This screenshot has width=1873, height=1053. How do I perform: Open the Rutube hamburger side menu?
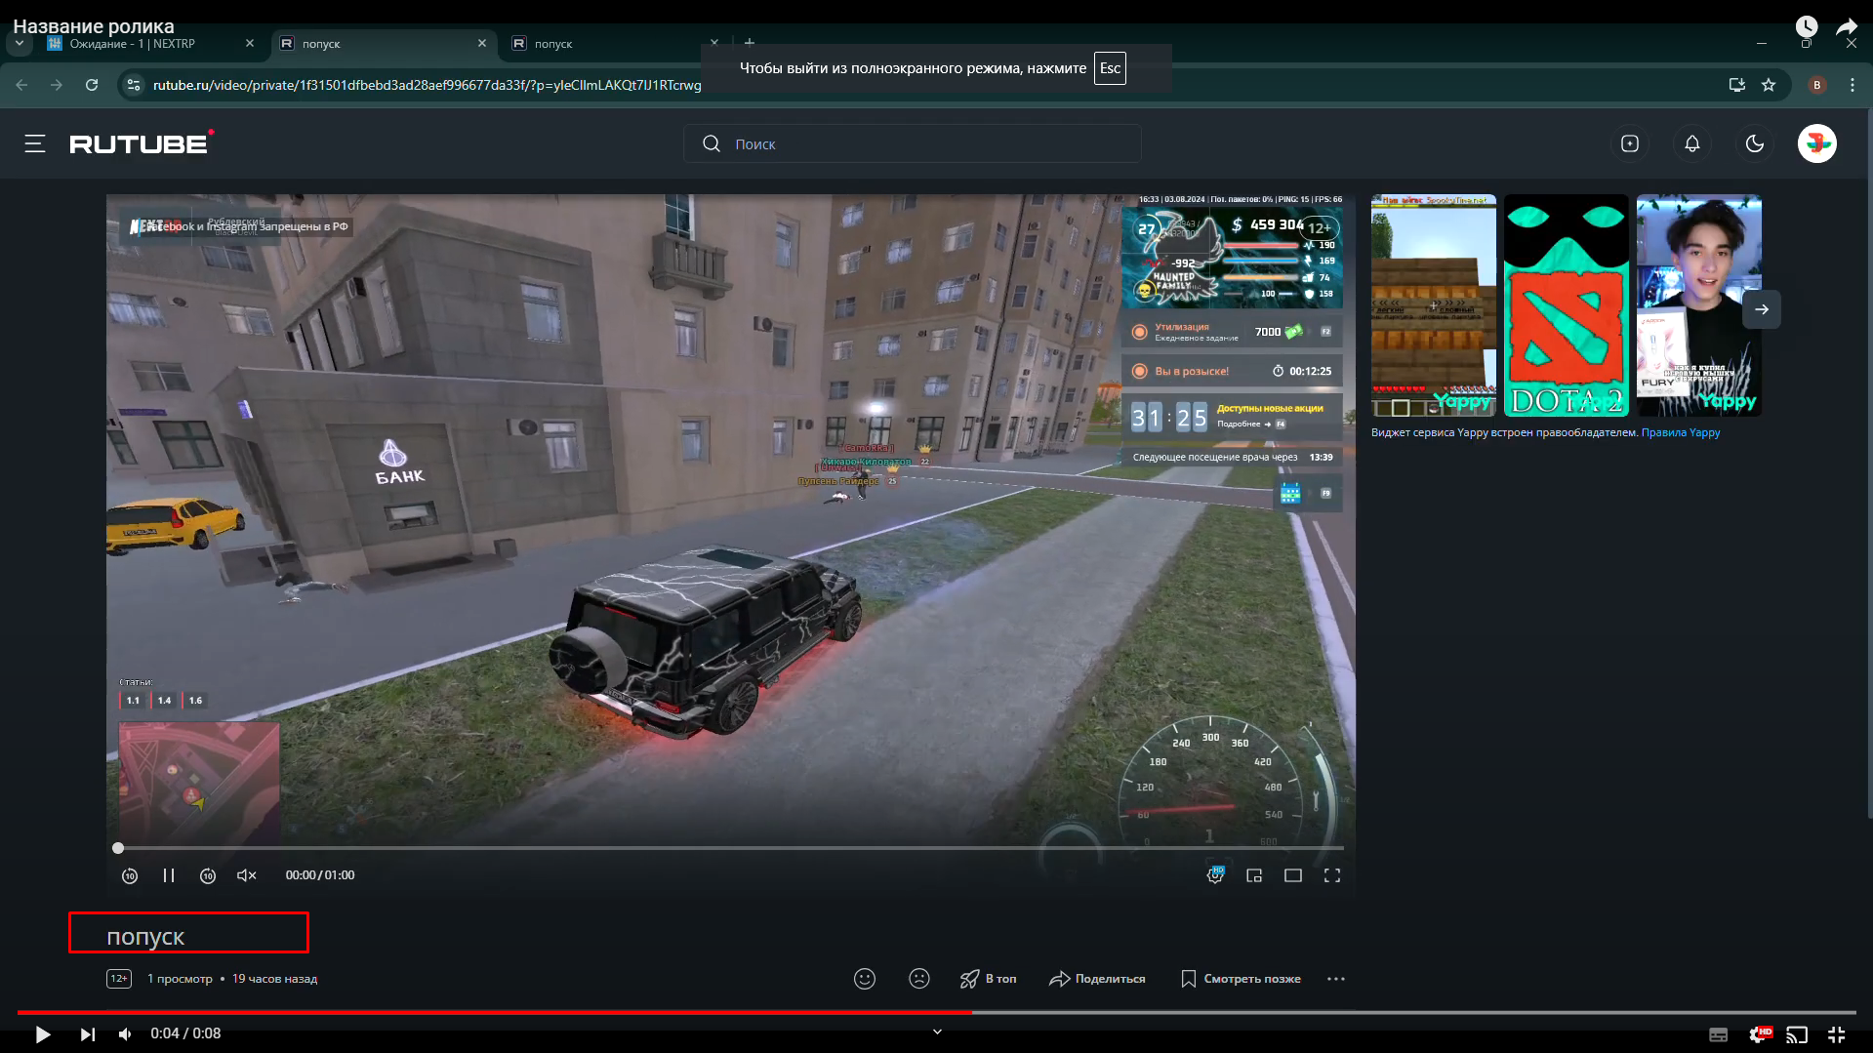click(35, 143)
